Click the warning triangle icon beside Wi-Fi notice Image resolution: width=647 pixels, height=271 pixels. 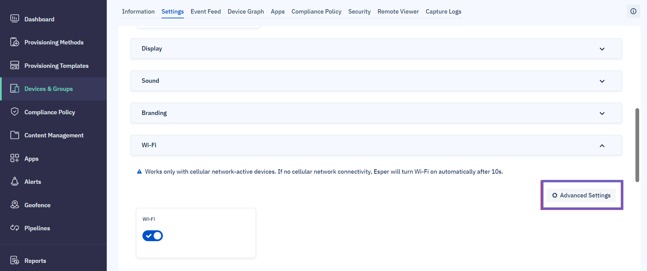(139, 172)
